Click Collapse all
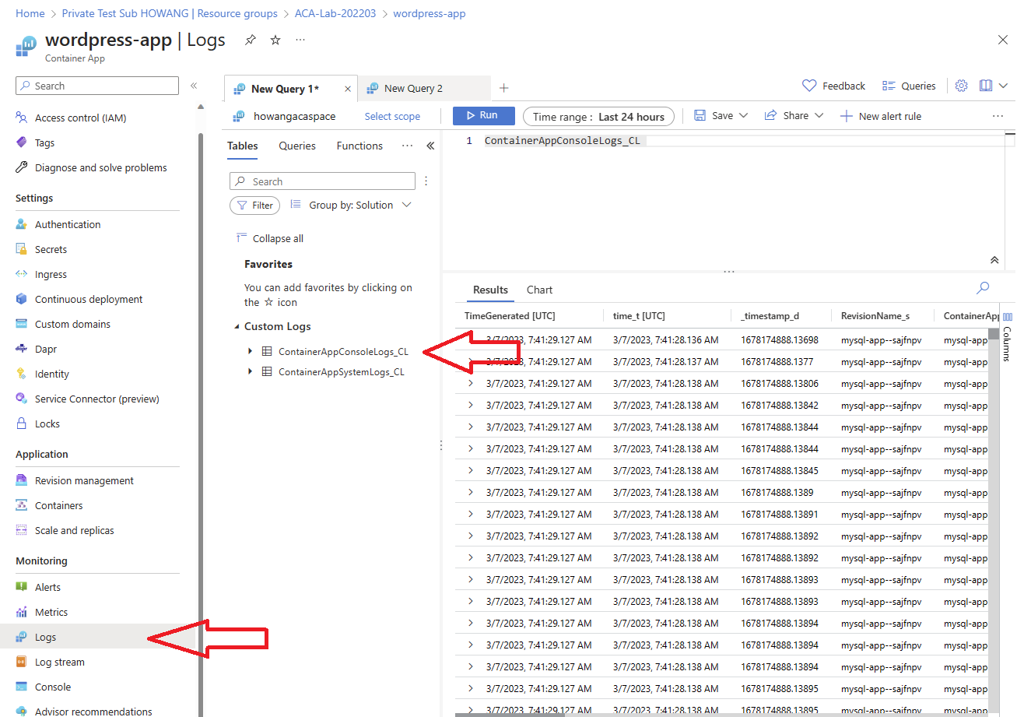Viewport: 1031px width, 717px height. [269, 238]
